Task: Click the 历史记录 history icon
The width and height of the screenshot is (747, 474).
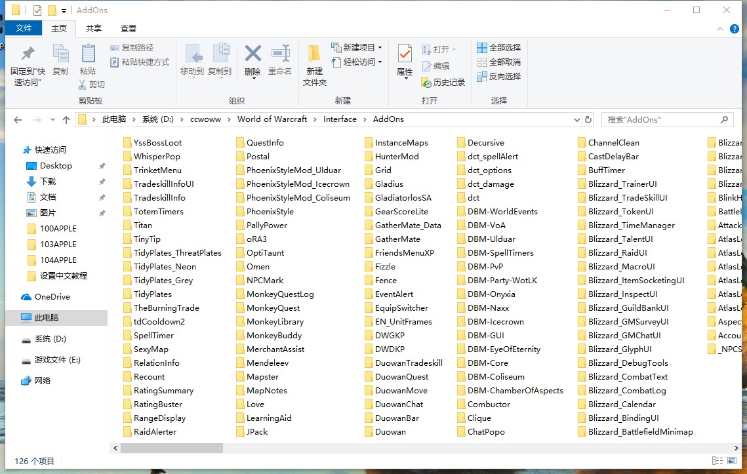Action: tap(426, 83)
